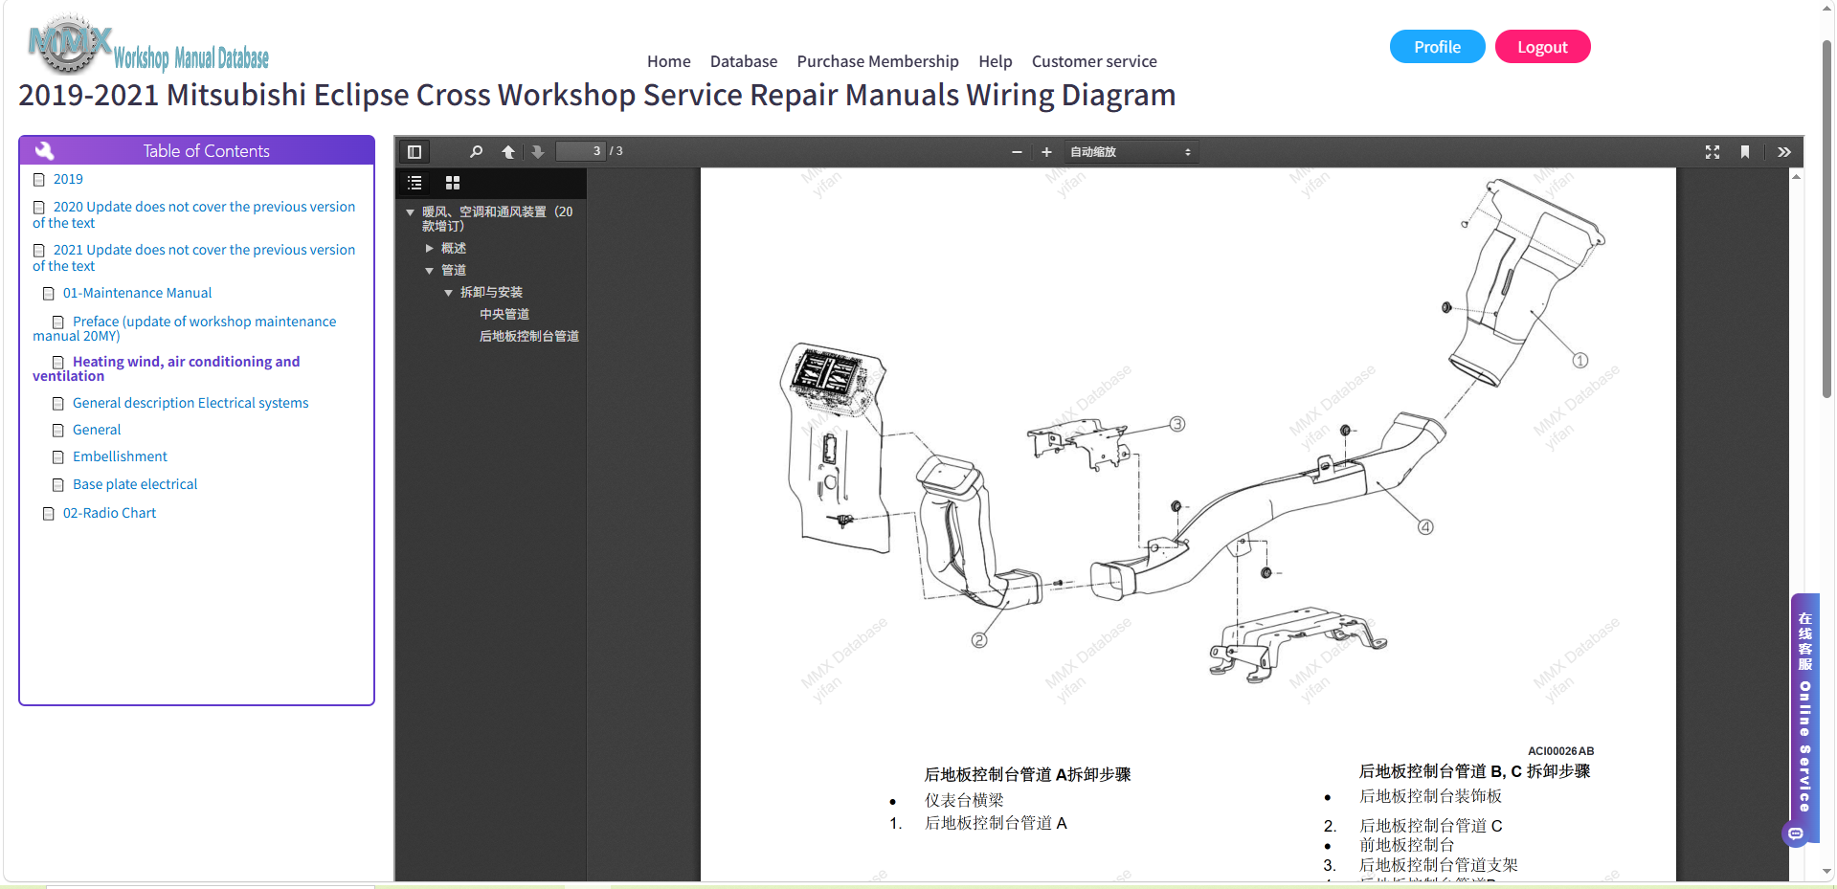Select 后地板控制台管道 in the outline

[x=529, y=336]
